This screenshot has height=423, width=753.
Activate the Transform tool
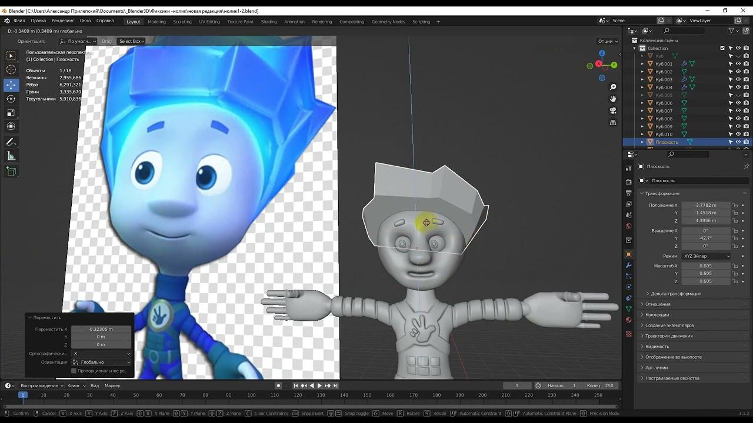point(11,126)
